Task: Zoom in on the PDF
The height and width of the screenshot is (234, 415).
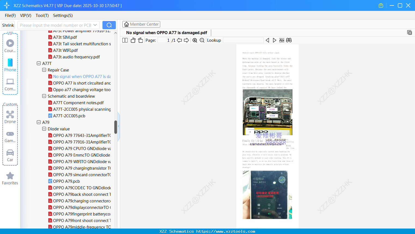Action: [195, 40]
